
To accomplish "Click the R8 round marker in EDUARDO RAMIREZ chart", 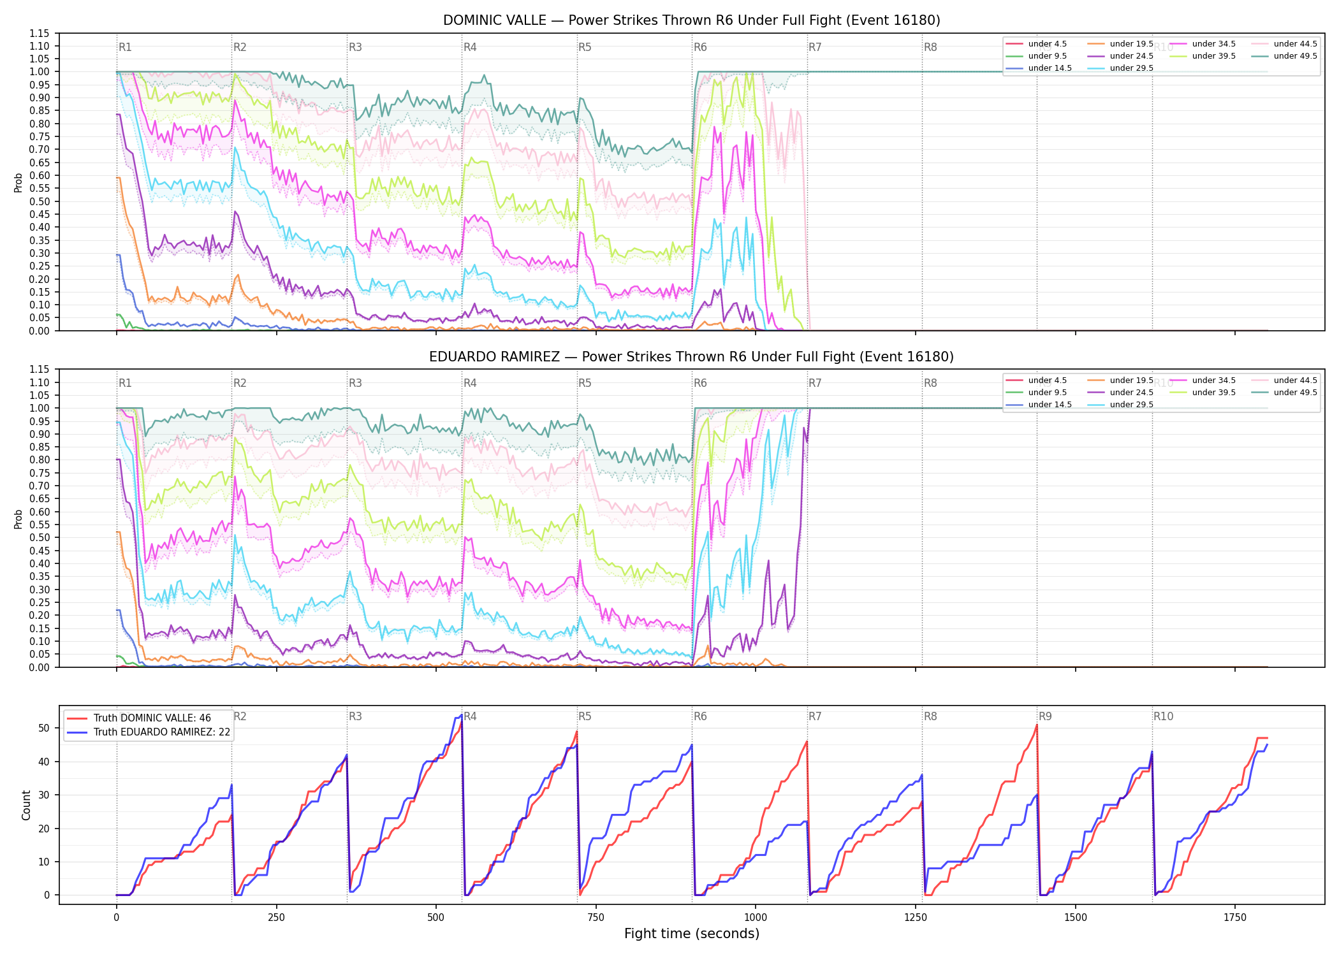I will (930, 383).
